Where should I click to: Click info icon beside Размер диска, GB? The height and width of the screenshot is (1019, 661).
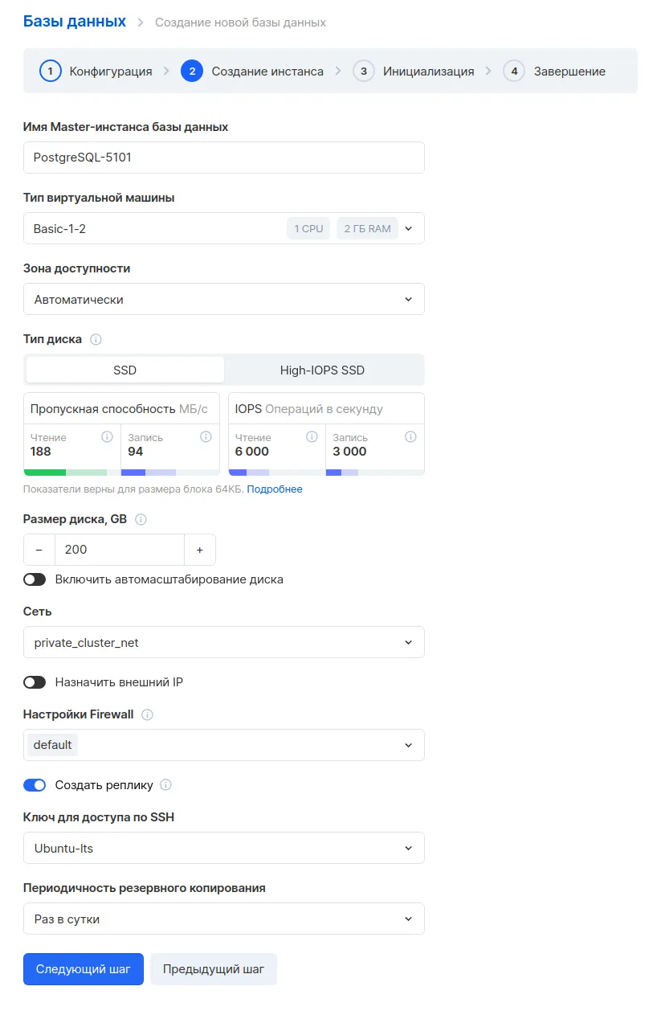[141, 520]
